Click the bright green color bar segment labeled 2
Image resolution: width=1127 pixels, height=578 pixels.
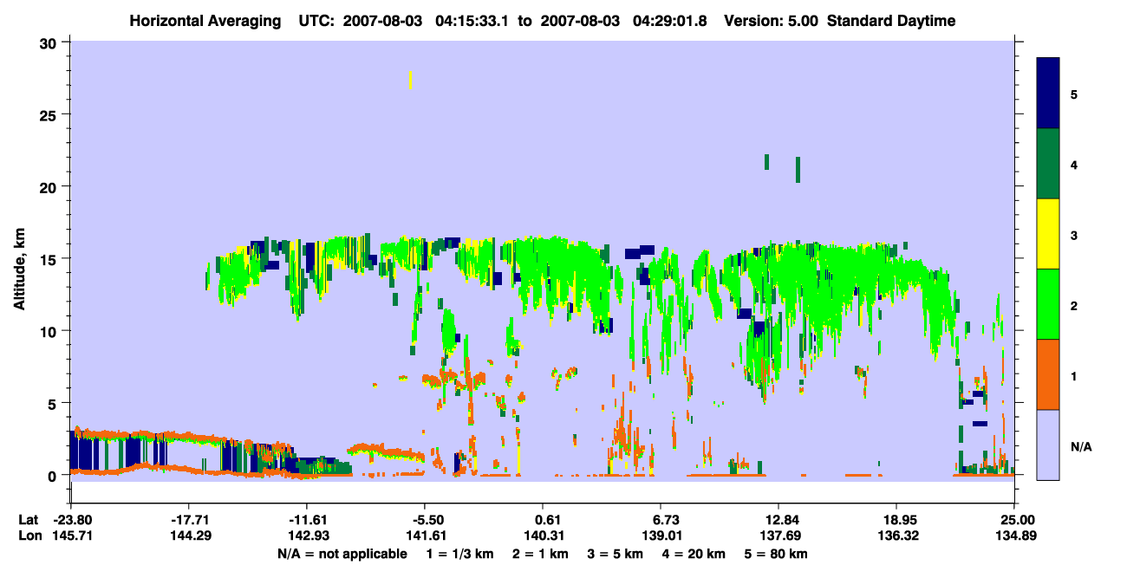point(1048,304)
